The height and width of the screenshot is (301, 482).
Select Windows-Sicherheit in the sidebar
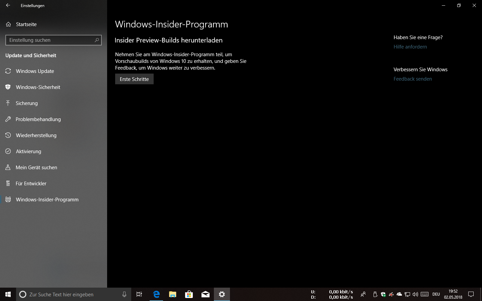[54, 87]
